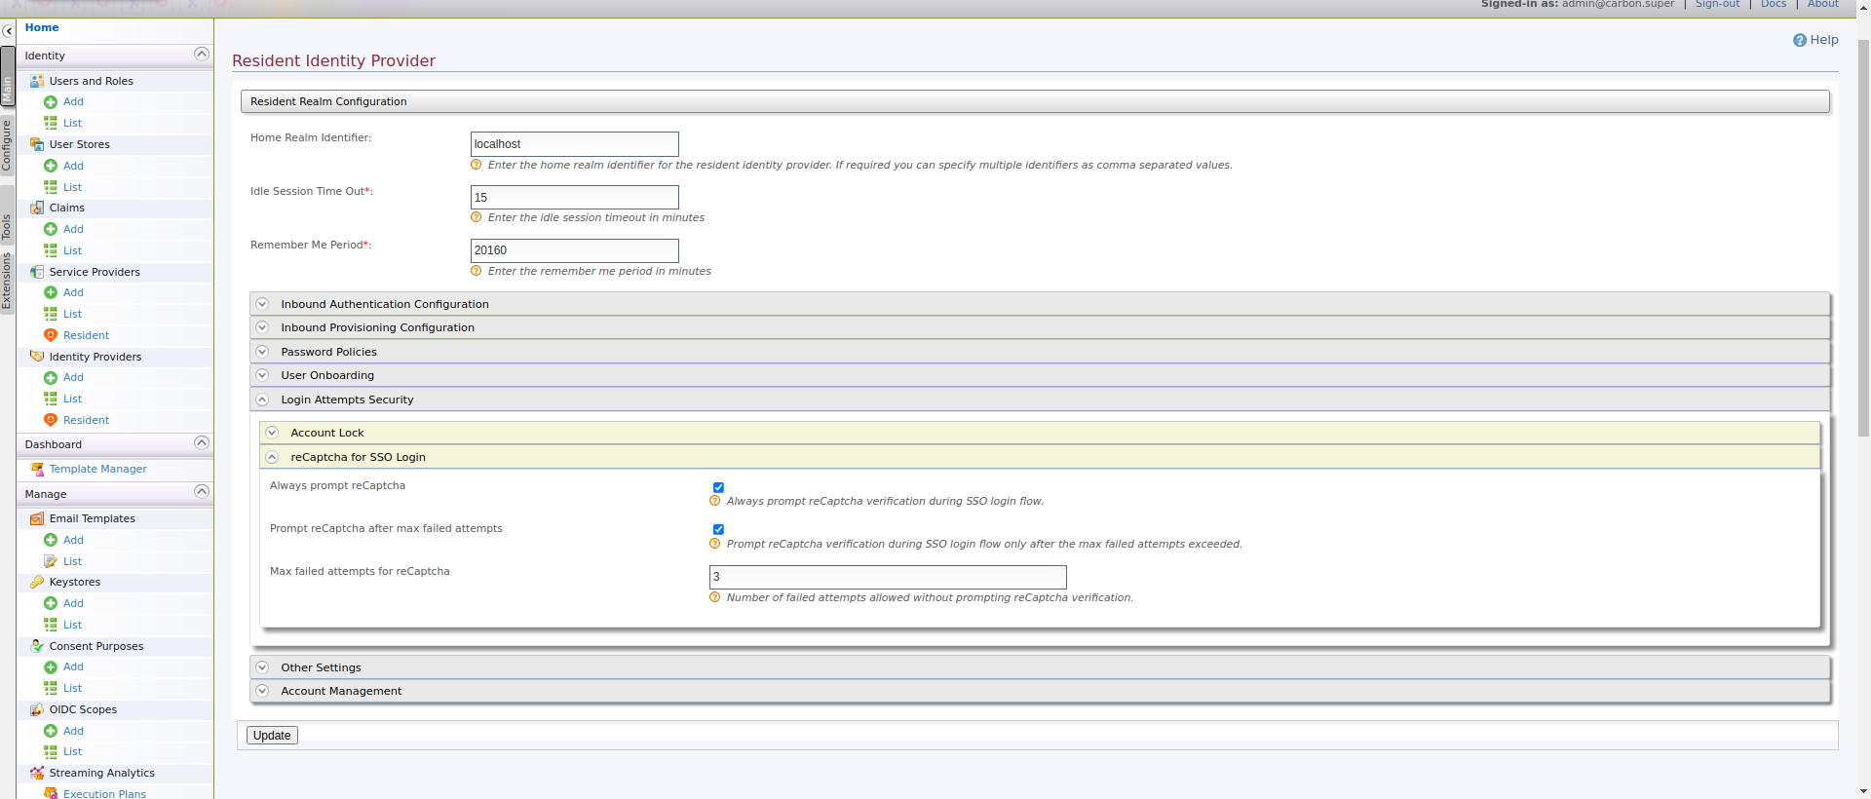The image size is (1871, 799).
Task: Click the Streaming Analytics icon
Action: pyautogui.click(x=37, y=773)
